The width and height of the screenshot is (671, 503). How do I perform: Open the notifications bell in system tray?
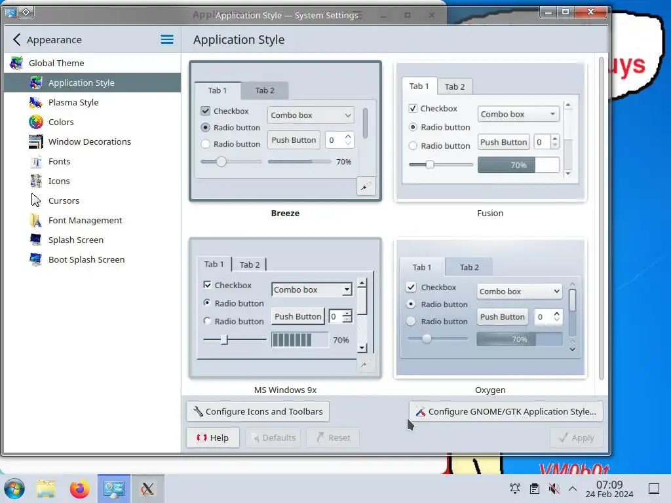point(515,489)
